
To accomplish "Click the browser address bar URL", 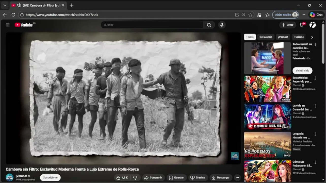I will (x=62, y=15).
